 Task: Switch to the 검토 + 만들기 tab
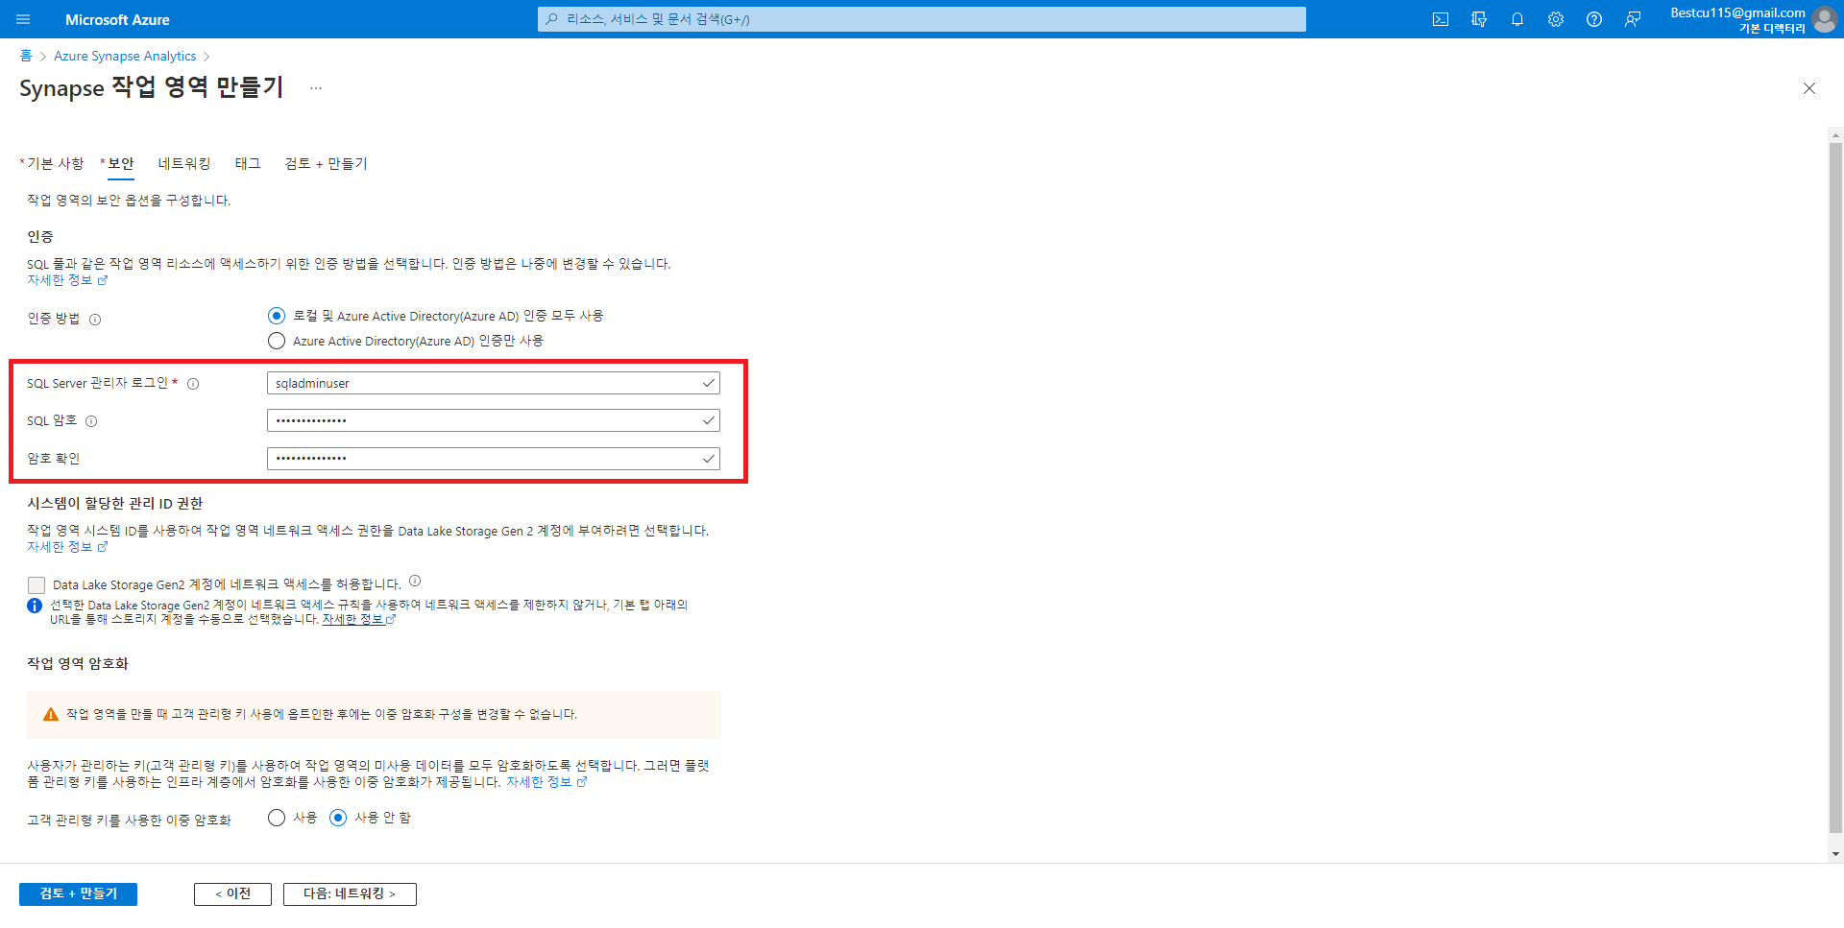326,164
